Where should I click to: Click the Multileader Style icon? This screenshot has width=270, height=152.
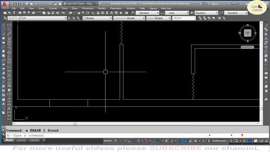(x=221, y=13)
